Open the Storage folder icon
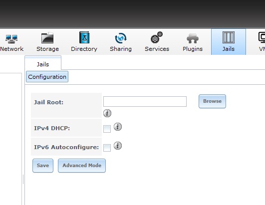Screen dimensions: 265x205 pos(47,38)
